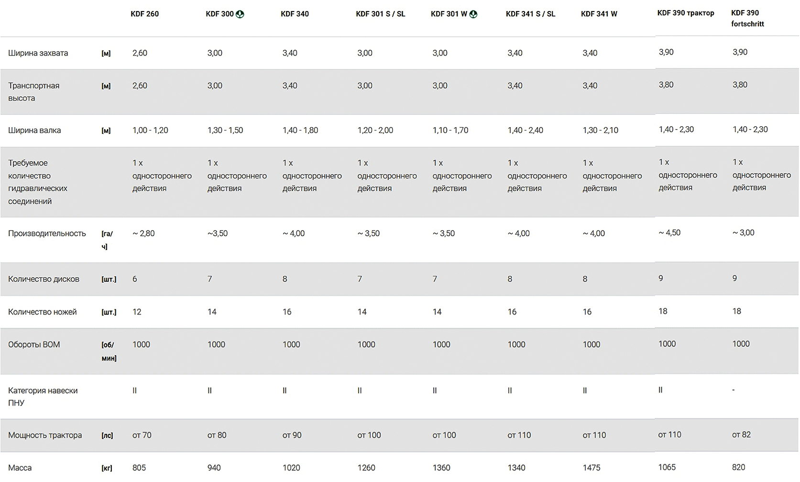Click the KDF 301 S / SL header
The width and height of the screenshot is (800, 482).
tap(380, 14)
